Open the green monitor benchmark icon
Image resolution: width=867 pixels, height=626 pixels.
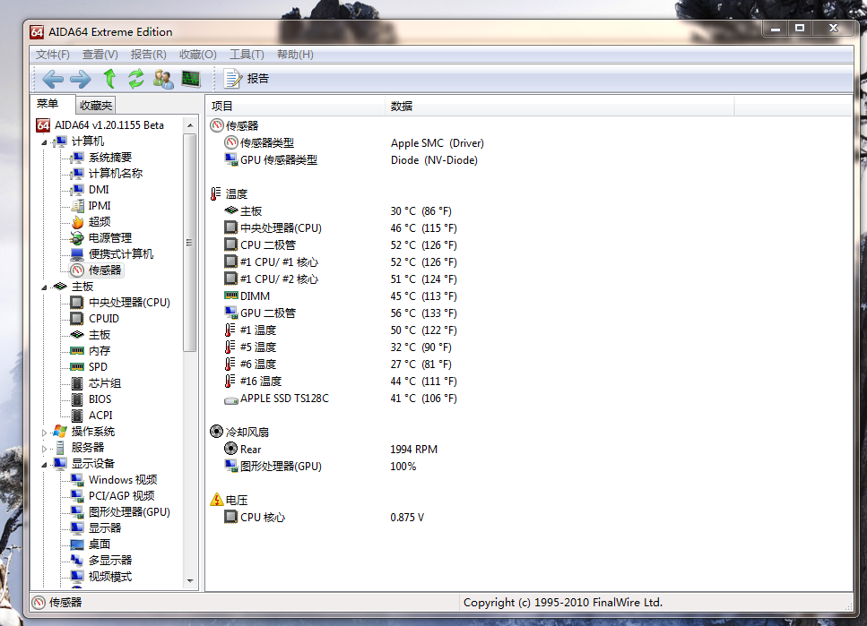(x=191, y=79)
